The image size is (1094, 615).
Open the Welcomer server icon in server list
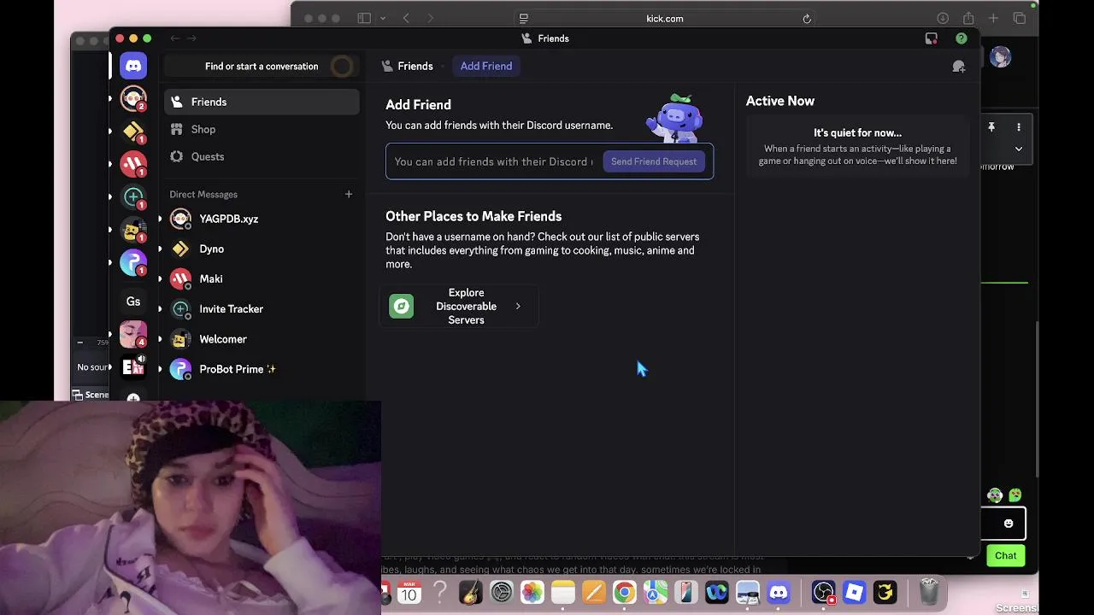[x=133, y=229]
